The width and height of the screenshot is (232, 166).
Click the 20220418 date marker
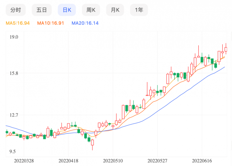(x=68, y=160)
